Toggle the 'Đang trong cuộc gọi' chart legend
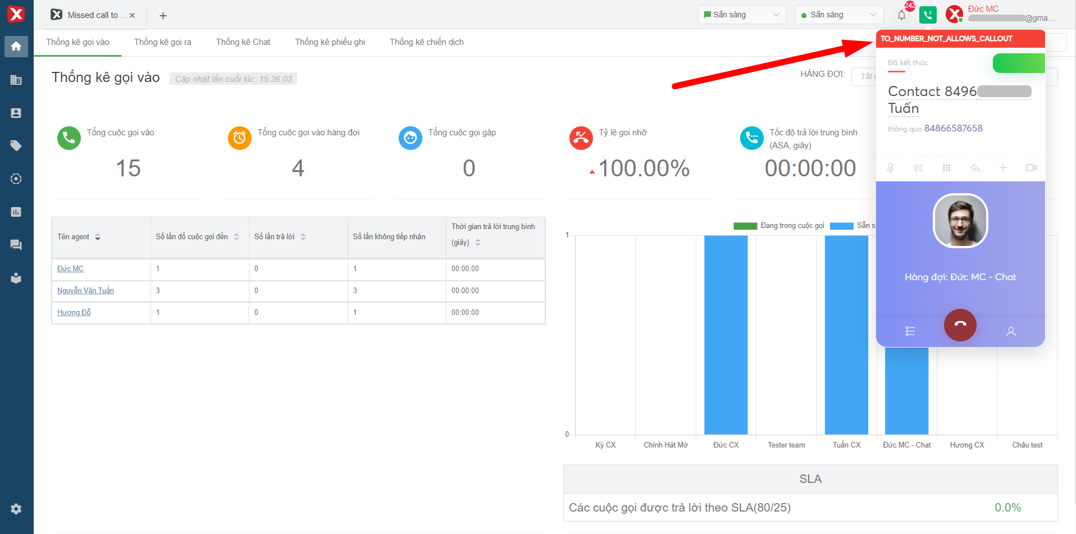Screen dimensions: 1076x534 (x=779, y=226)
